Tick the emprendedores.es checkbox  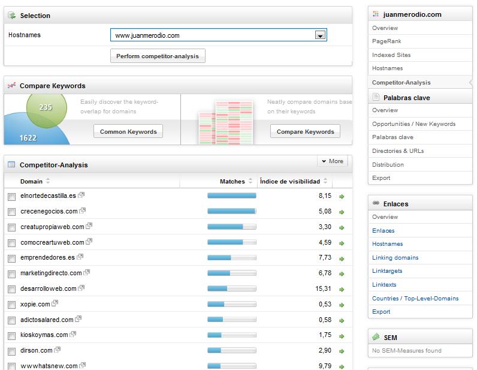(x=11, y=258)
